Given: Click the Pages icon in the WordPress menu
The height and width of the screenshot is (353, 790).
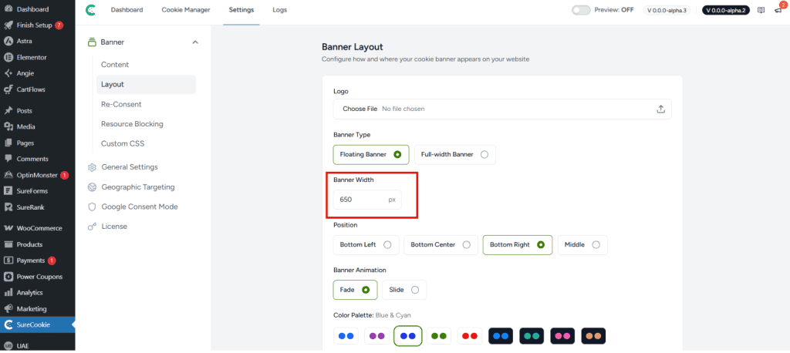Looking at the screenshot, I should 8,143.
